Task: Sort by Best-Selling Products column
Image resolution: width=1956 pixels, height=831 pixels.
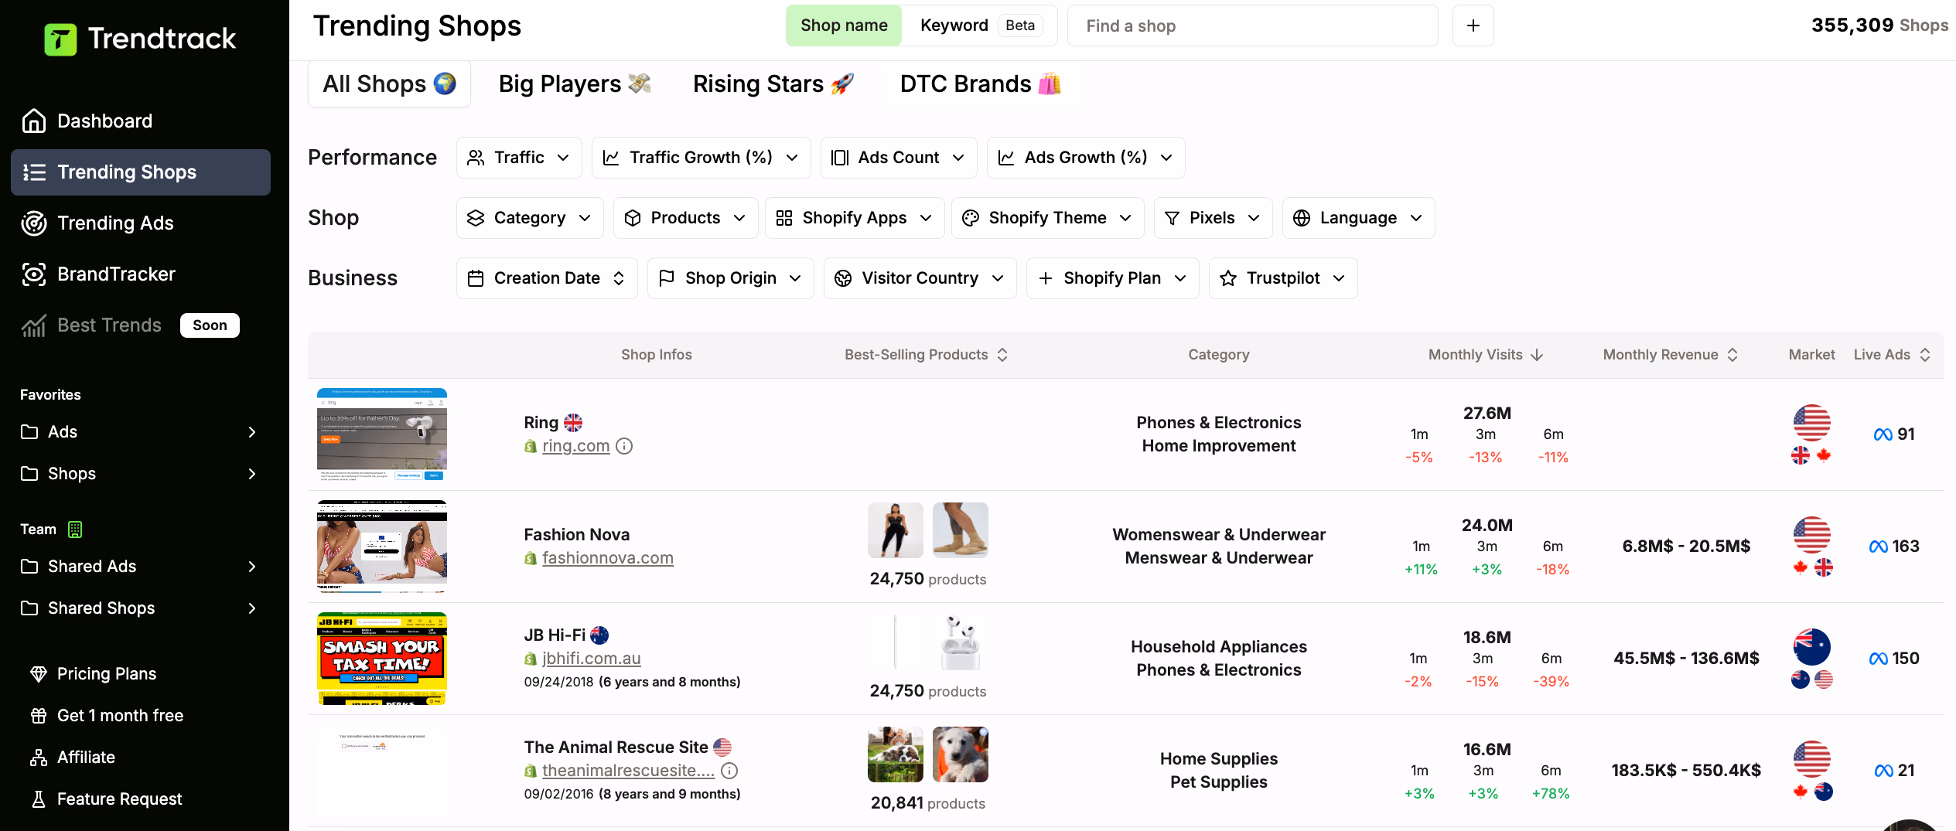Action: coord(927,355)
